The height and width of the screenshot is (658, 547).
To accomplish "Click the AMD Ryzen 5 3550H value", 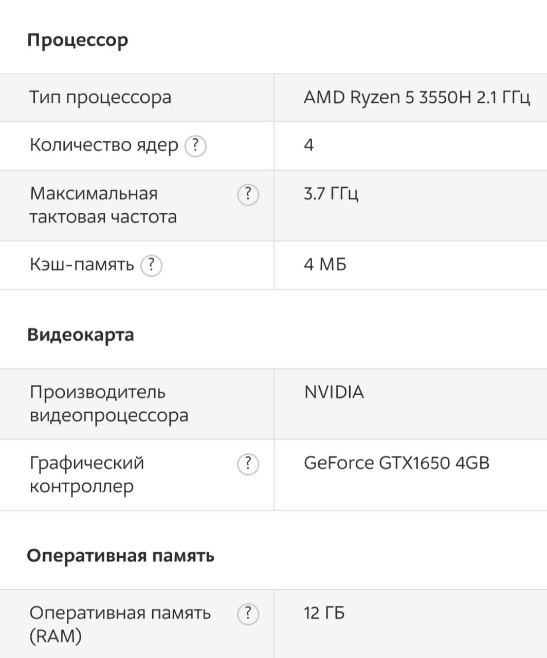I will pos(417,97).
